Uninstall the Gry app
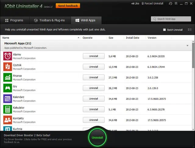Image resolution: width=195 pixels, height=148 pixels. point(94,88)
